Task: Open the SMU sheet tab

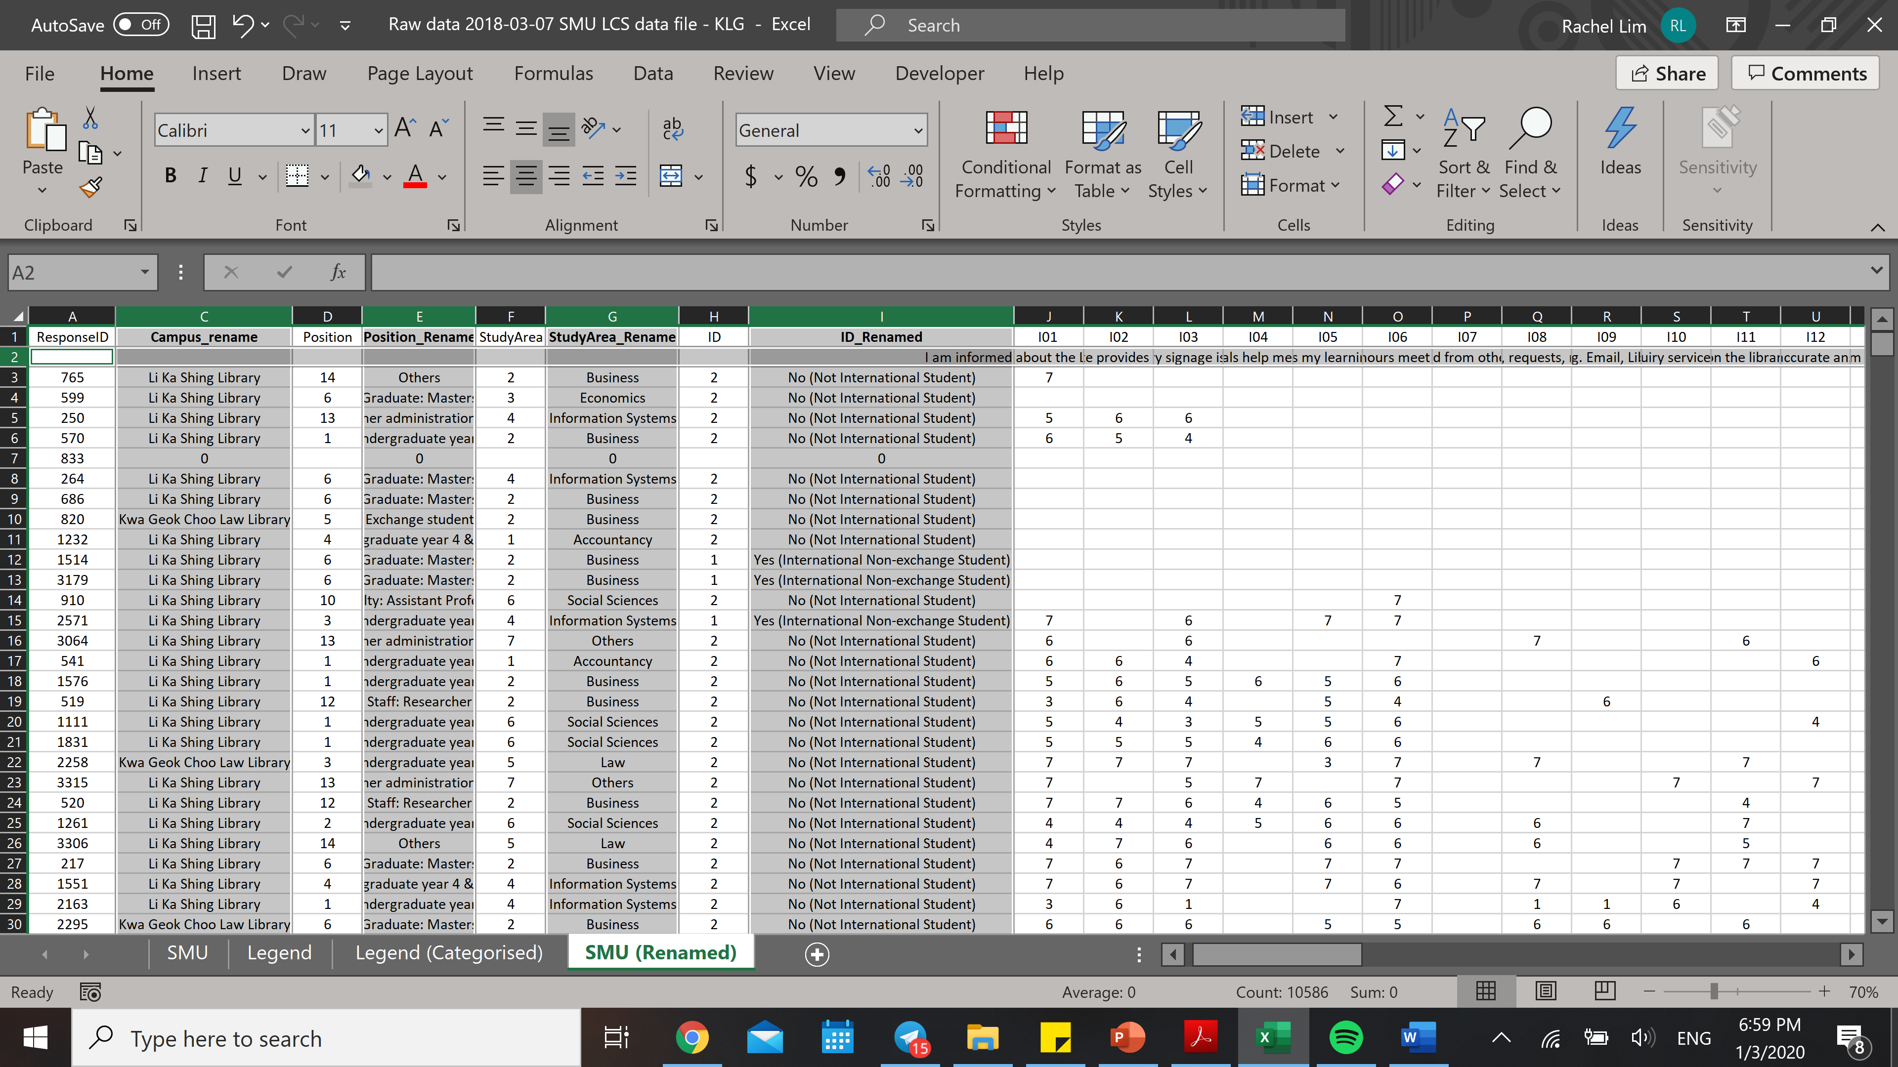Action: tap(187, 953)
